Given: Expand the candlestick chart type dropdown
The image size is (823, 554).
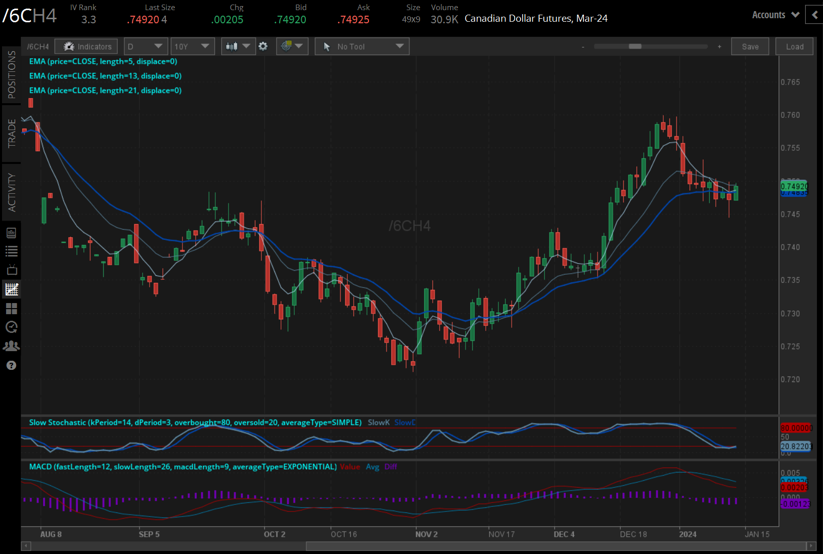Looking at the screenshot, I should tap(238, 47).
